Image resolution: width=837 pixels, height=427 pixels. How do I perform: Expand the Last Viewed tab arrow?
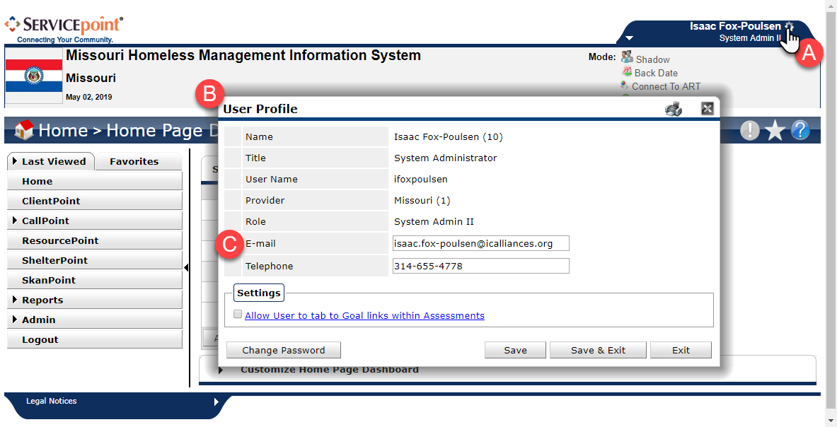point(15,161)
